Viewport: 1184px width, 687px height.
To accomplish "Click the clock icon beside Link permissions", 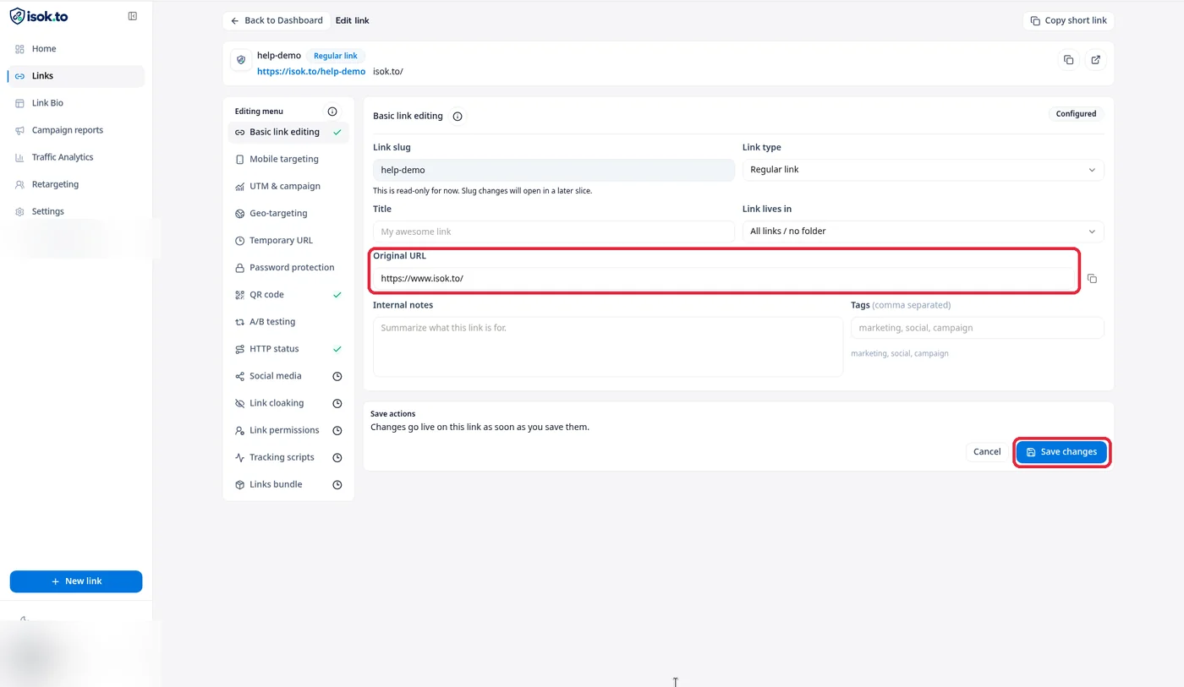I will (x=337, y=430).
